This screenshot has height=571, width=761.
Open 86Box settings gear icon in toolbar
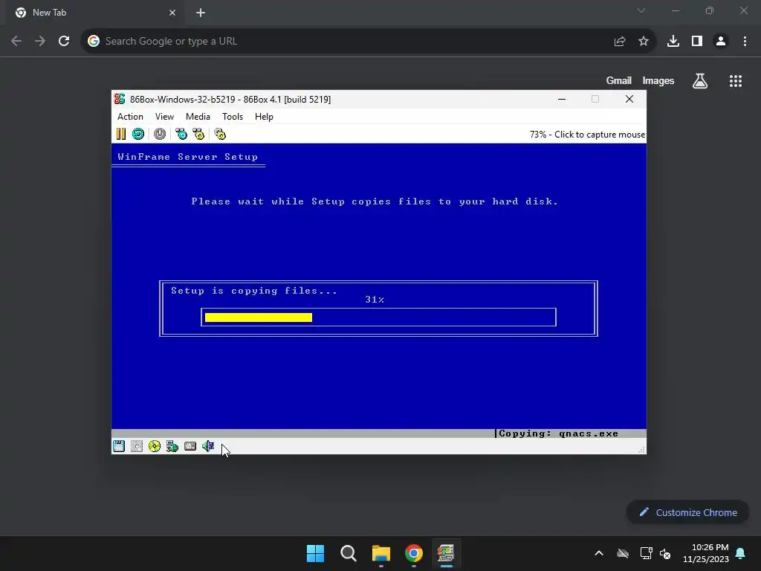coord(220,134)
